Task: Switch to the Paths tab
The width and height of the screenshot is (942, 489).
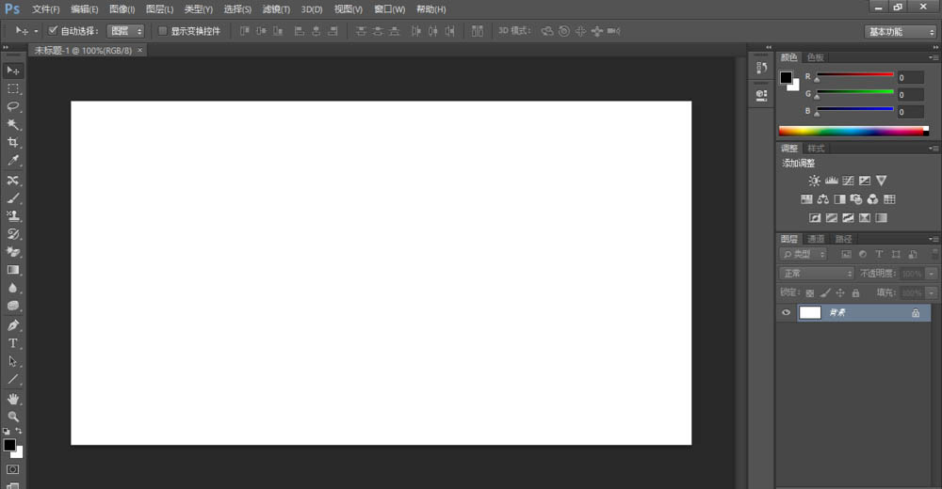Action: [x=843, y=239]
